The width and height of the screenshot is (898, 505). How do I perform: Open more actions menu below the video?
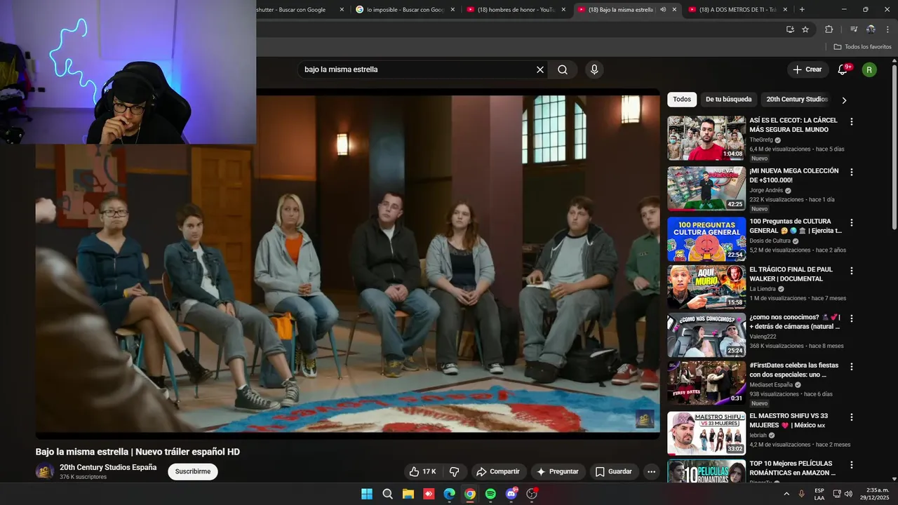pos(652,471)
